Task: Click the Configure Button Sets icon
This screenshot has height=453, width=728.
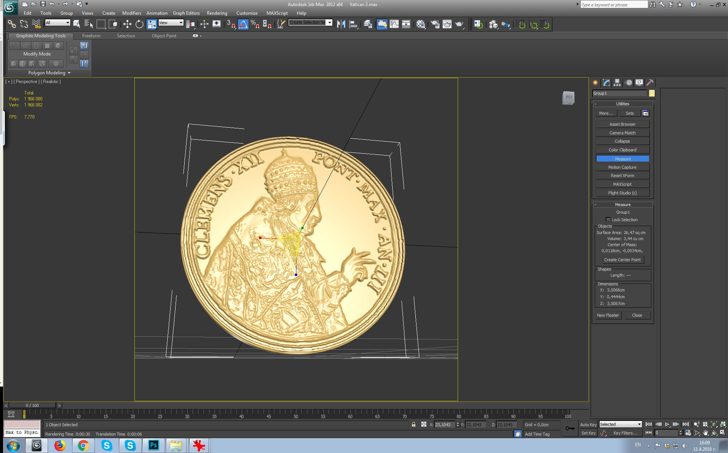Action: click(646, 113)
